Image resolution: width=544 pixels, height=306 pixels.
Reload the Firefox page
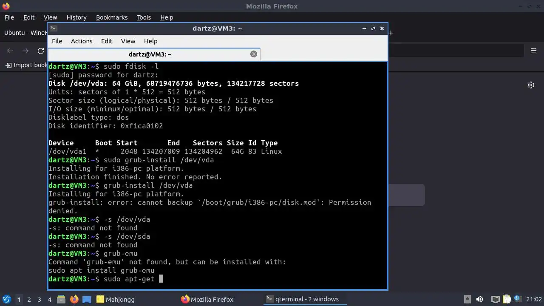[41, 51]
